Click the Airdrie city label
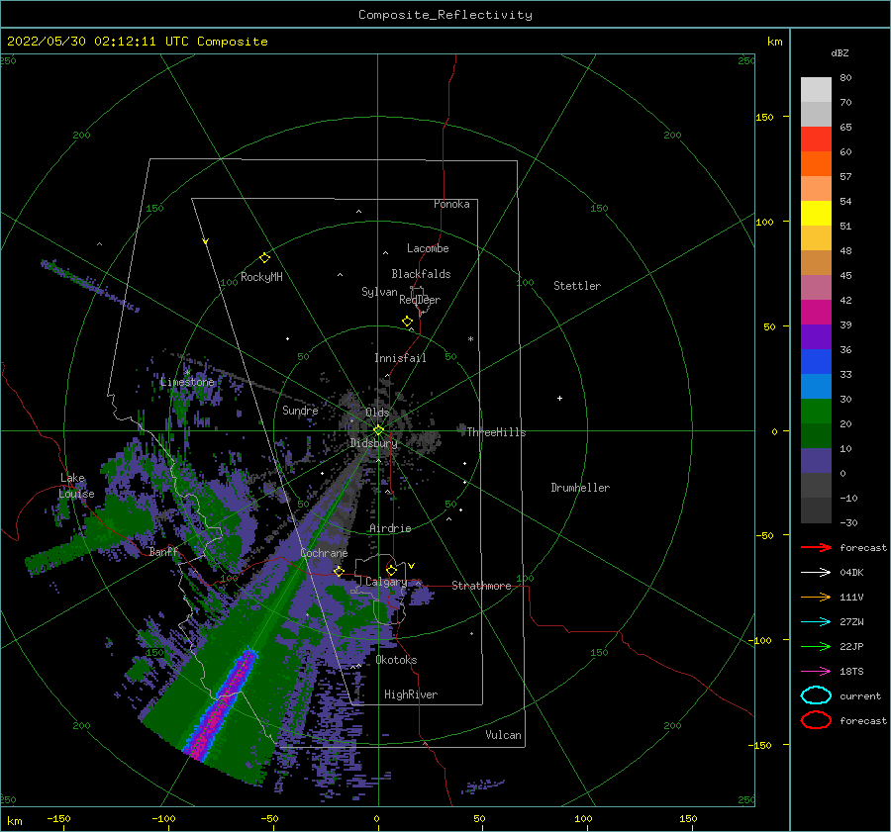The image size is (891, 832). (390, 528)
